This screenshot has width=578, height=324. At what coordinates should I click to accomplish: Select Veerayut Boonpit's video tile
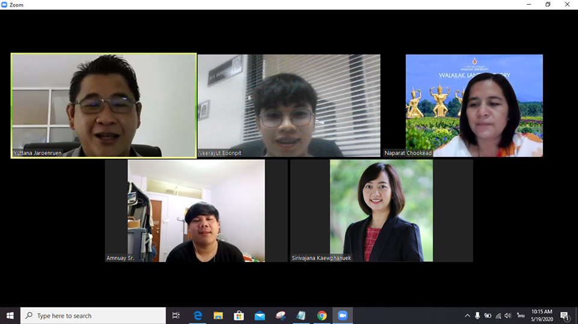289,106
